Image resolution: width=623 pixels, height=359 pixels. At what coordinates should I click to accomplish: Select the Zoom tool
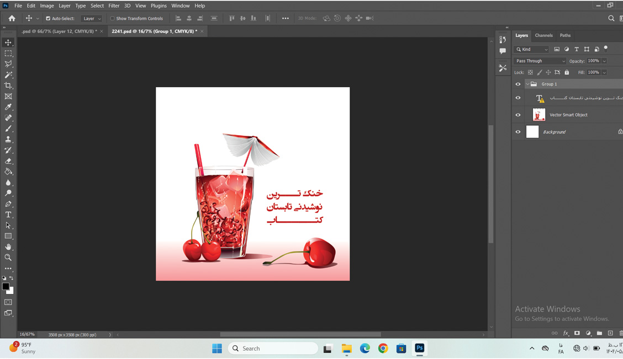point(8,258)
